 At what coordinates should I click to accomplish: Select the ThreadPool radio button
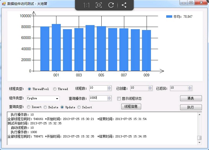pos(29,89)
